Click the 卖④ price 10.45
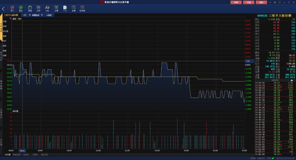This screenshot has height=160, width=296. coord(276,25)
